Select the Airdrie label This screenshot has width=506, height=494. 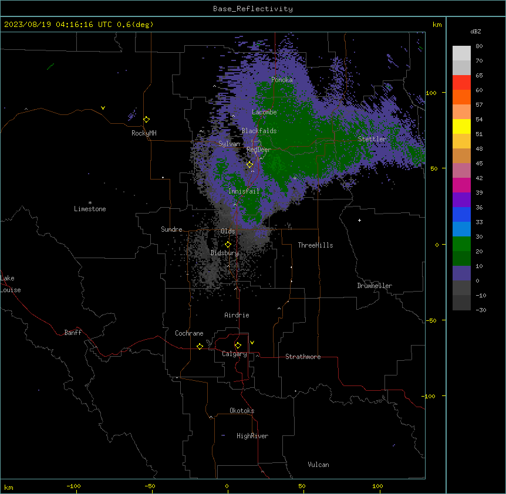[237, 315]
